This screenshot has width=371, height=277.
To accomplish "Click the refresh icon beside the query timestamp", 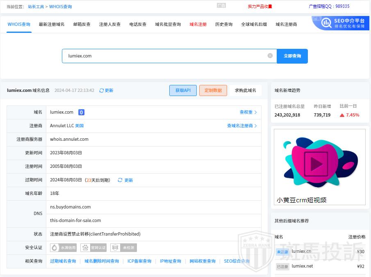I will (x=102, y=91).
